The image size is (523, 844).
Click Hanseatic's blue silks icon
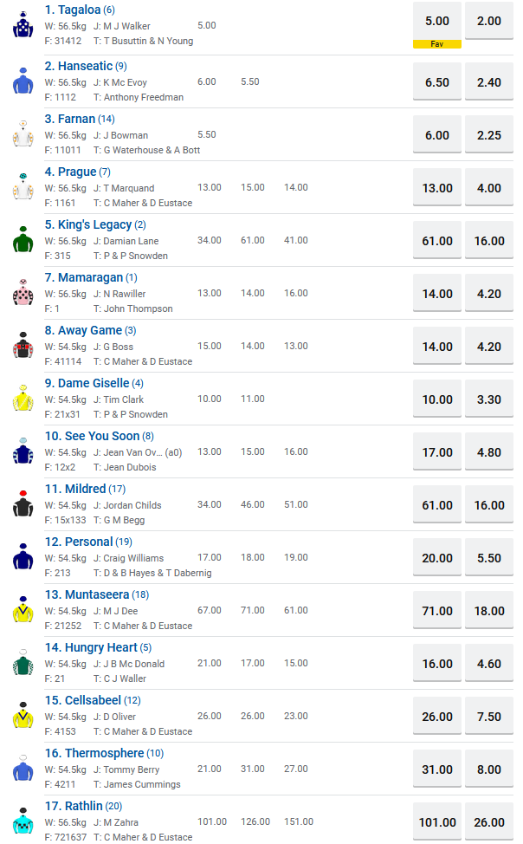click(23, 81)
